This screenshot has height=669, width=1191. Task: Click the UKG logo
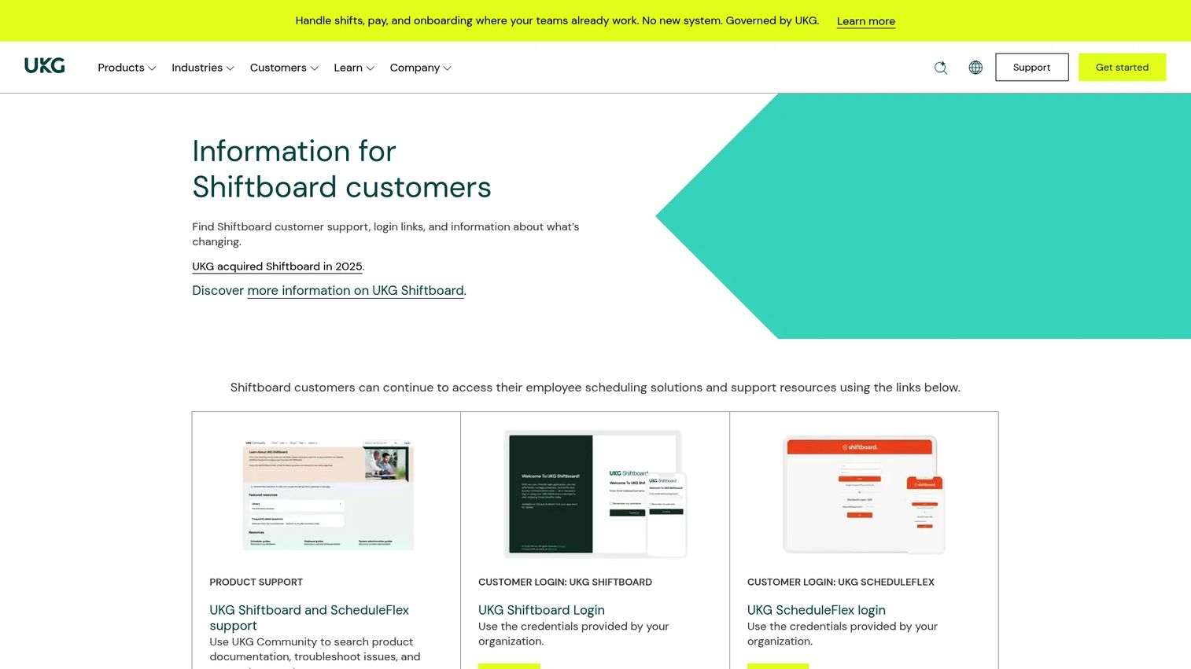pyautogui.click(x=44, y=66)
